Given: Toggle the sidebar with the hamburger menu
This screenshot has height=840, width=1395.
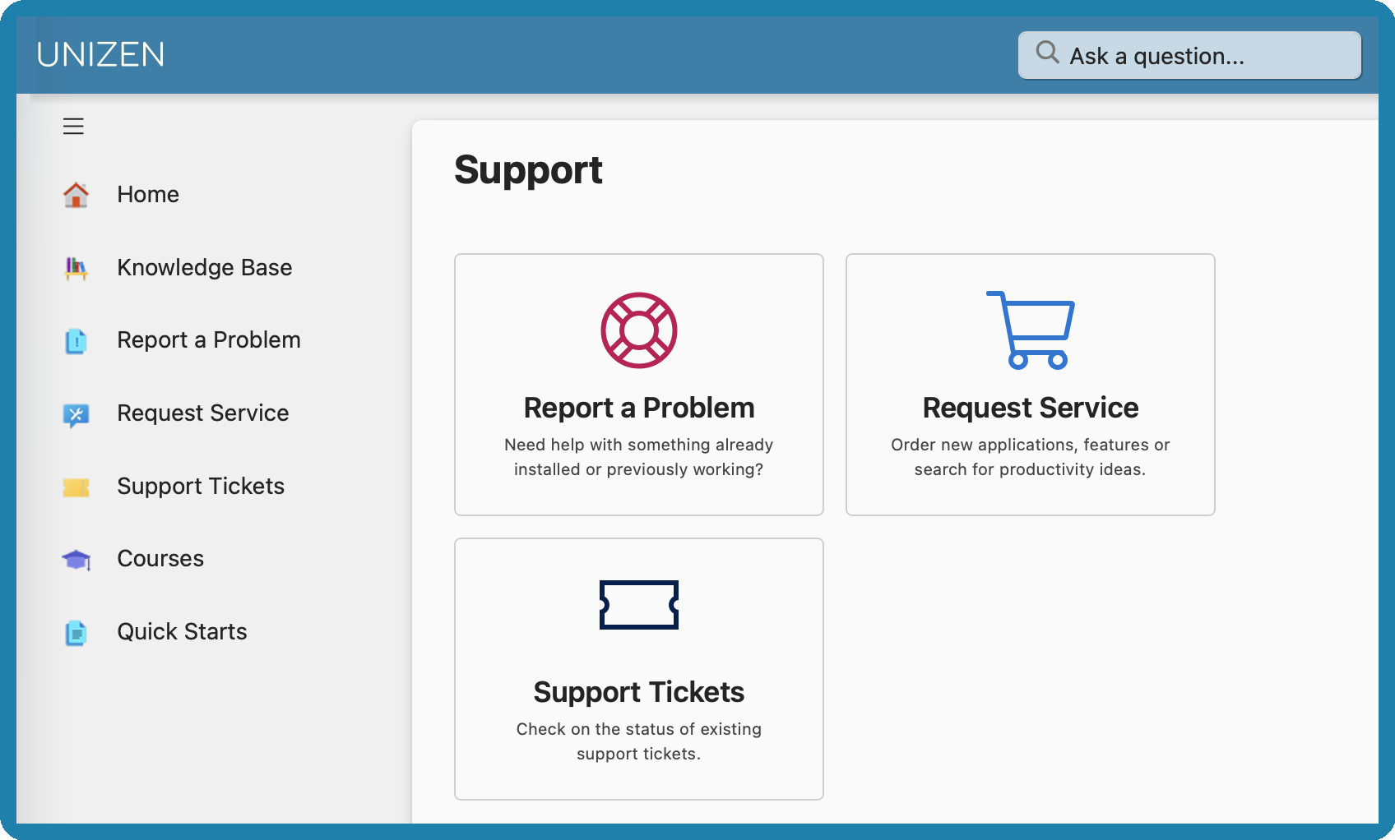Looking at the screenshot, I should 73,126.
